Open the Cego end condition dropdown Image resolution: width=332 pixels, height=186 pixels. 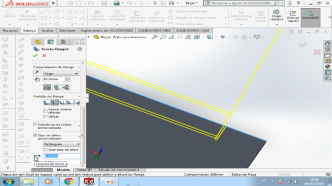(61, 73)
